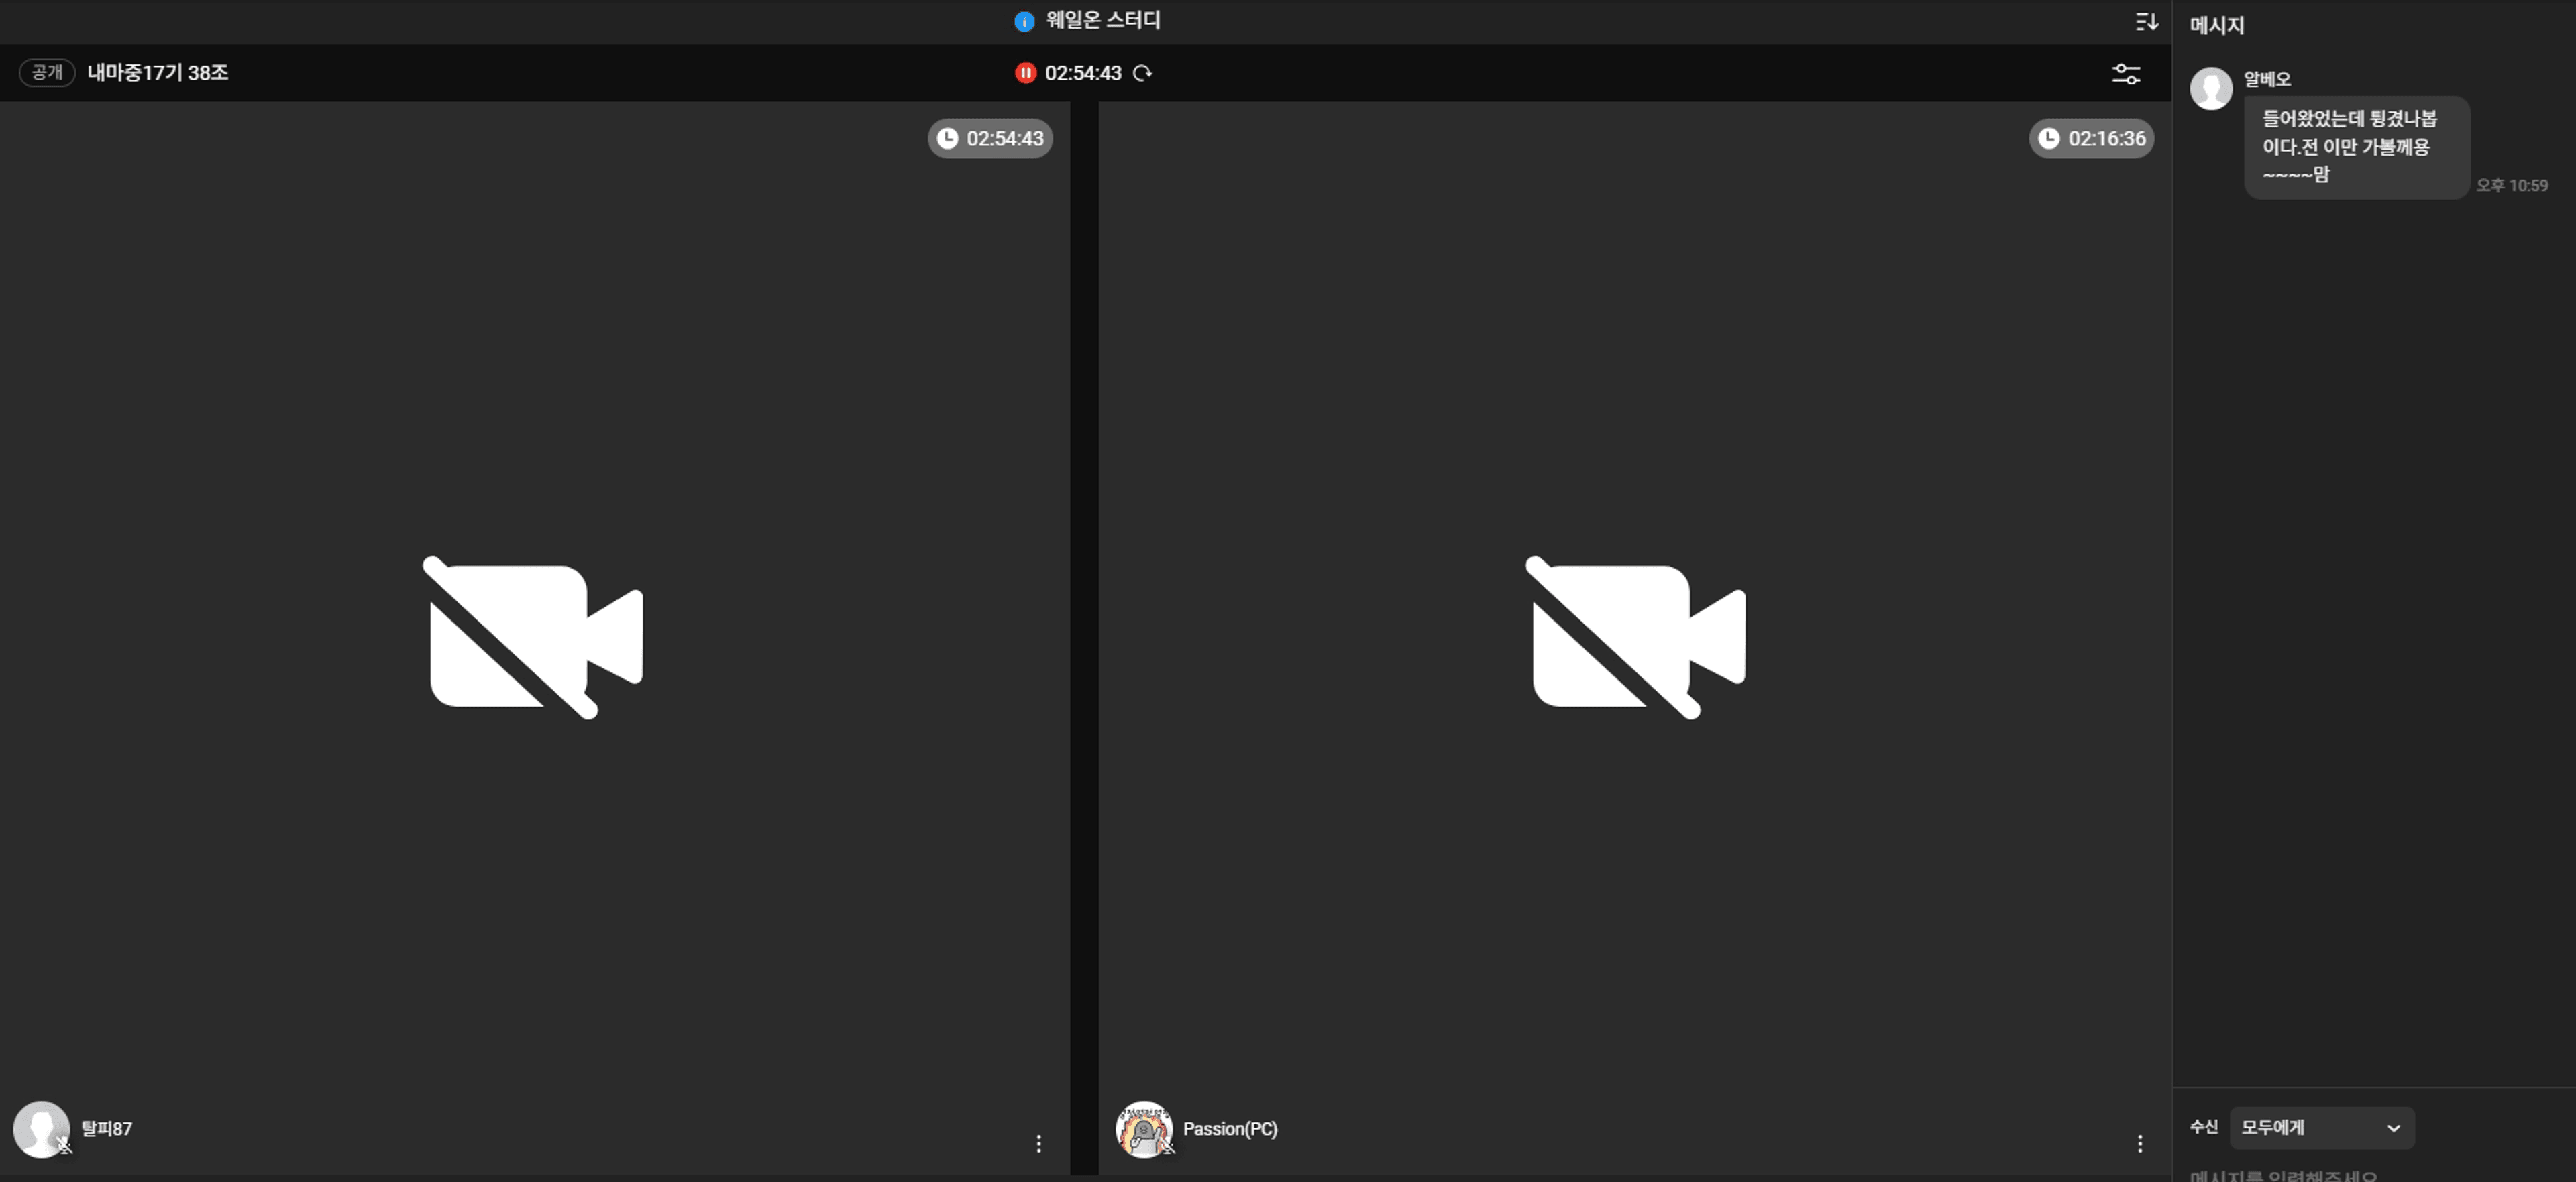Click the 메시지 panel header
The image size is (2576, 1182).
(x=2217, y=26)
